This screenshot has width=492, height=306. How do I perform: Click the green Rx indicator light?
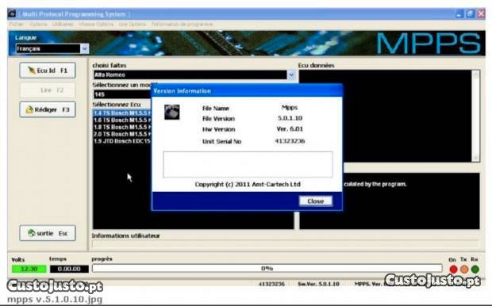475,270
